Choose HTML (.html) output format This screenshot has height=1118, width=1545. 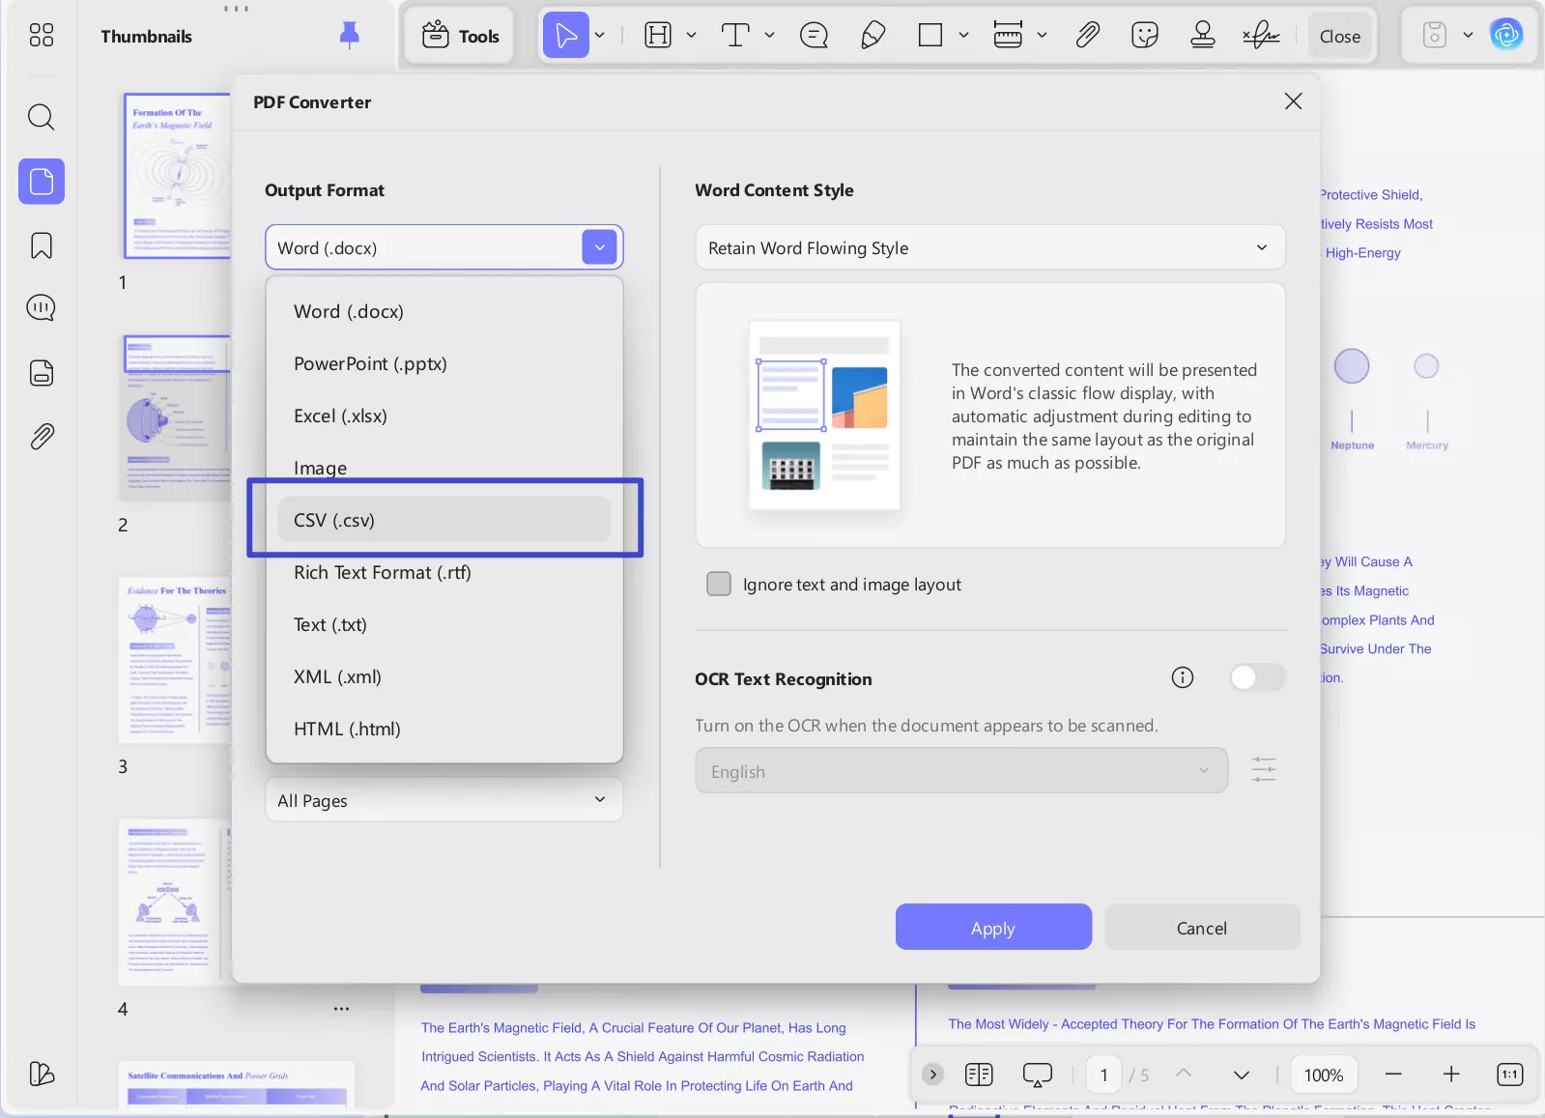444,729
